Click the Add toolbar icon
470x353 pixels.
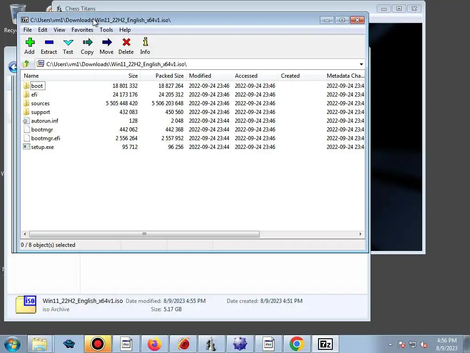coord(30,42)
